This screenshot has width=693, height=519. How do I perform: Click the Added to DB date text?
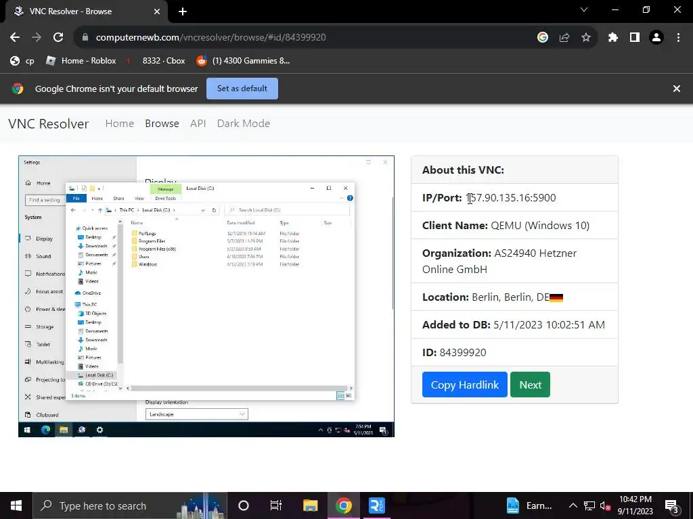click(514, 325)
